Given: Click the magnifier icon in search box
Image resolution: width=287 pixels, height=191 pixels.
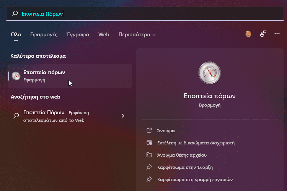Looking at the screenshot, I should 15,13.
